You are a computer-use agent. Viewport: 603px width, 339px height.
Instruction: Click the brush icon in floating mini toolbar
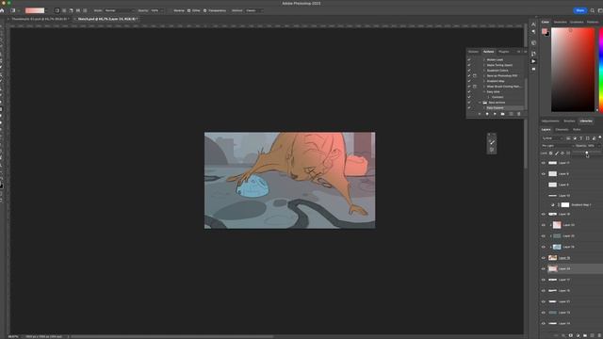[492, 142]
